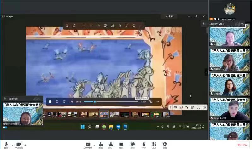The image size is (252, 149).
Task: Select filmstrip thumbnail labeled 2:15
Action: coord(114,115)
